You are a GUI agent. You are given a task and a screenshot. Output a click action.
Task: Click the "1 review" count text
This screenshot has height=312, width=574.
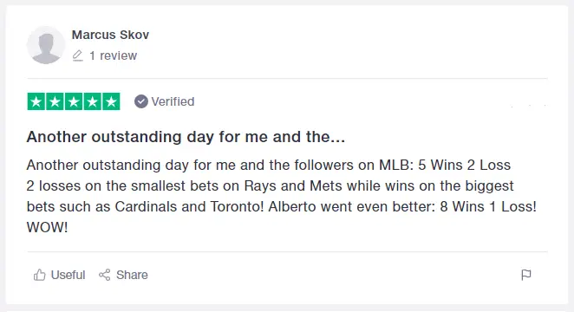pos(113,55)
